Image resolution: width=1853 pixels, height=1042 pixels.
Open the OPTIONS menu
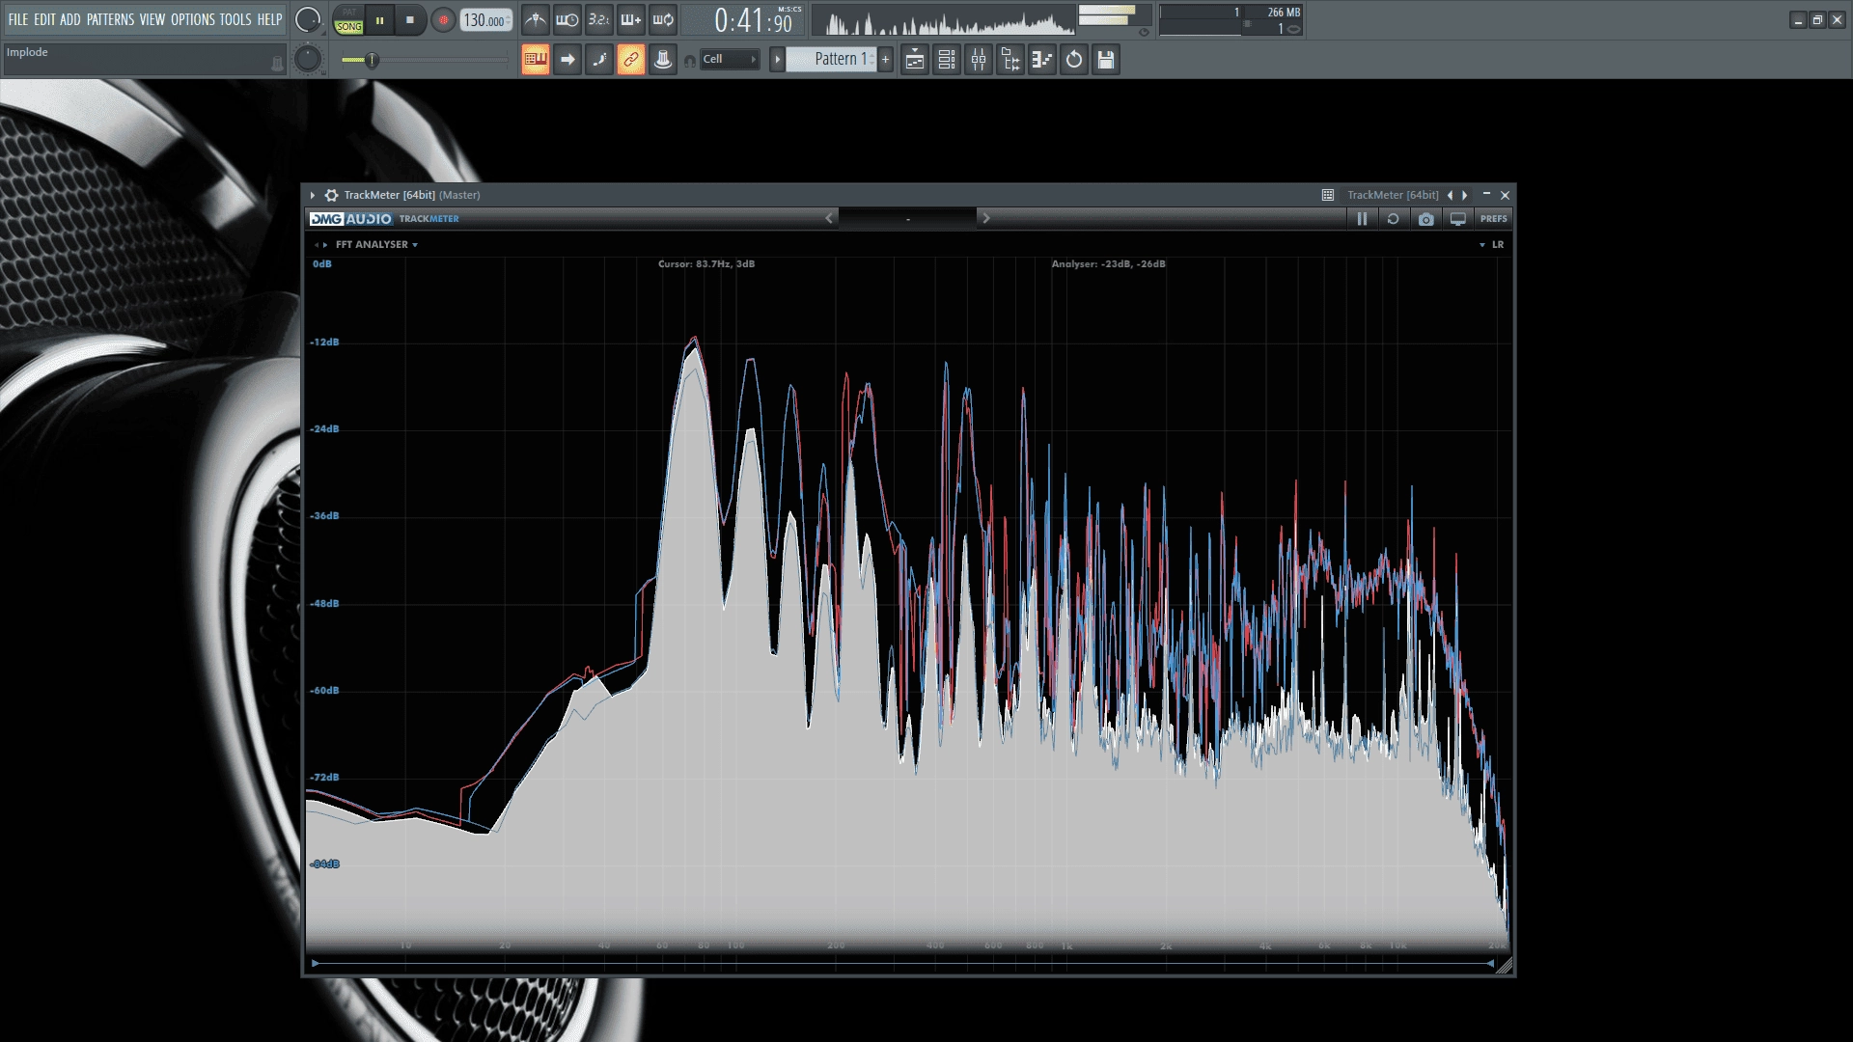tap(193, 19)
